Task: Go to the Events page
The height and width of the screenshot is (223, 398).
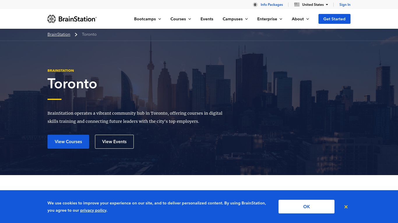Action: (207, 19)
